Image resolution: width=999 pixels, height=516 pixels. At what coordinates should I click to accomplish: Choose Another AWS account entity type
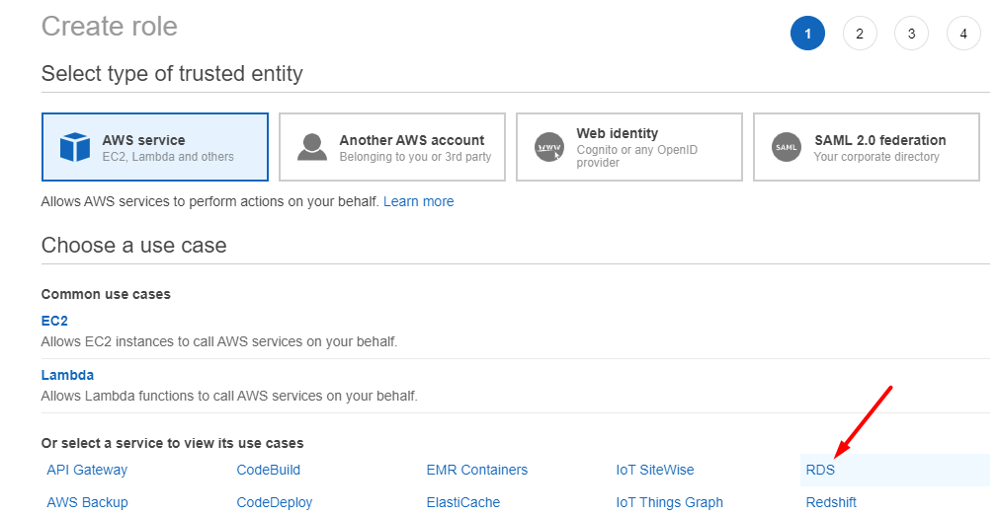tap(392, 147)
